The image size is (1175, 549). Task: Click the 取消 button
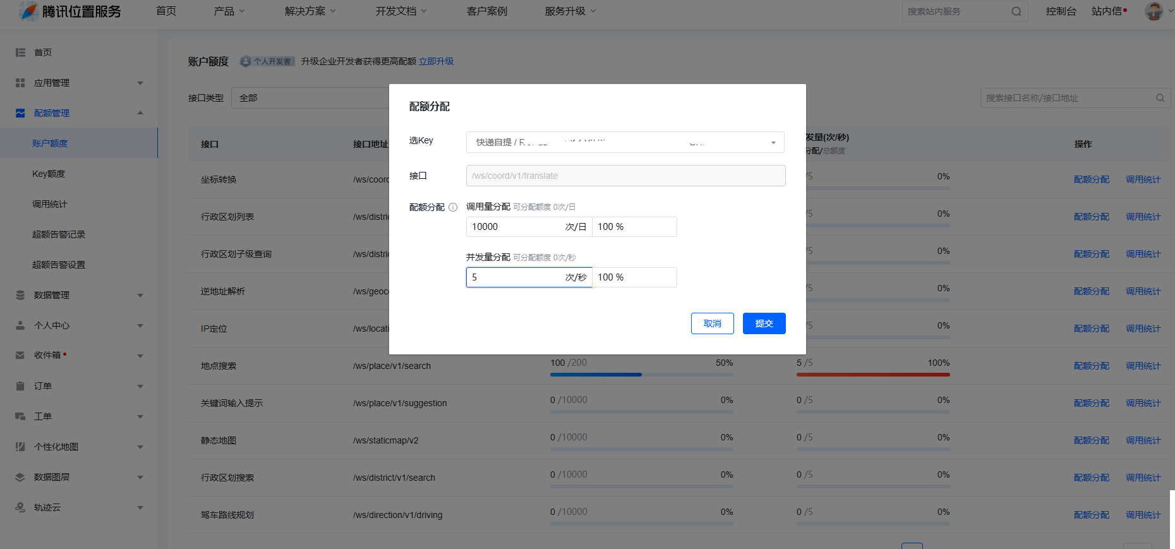click(712, 323)
